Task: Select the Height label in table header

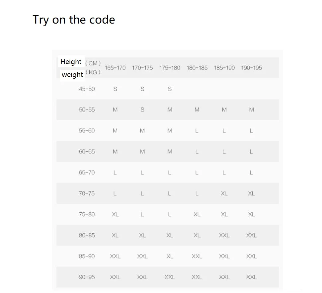Action: 71,62
